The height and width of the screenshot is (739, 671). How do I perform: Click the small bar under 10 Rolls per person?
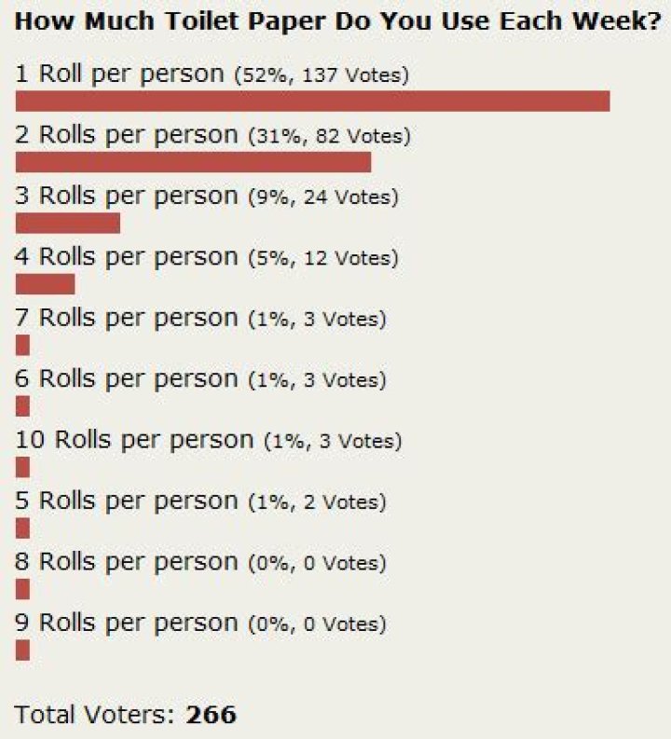22,468
